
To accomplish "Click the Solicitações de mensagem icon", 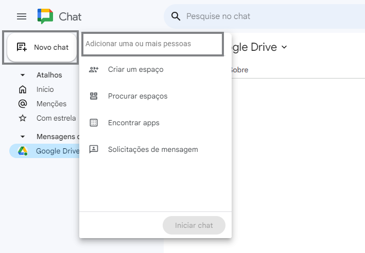I will coord(94,149).
